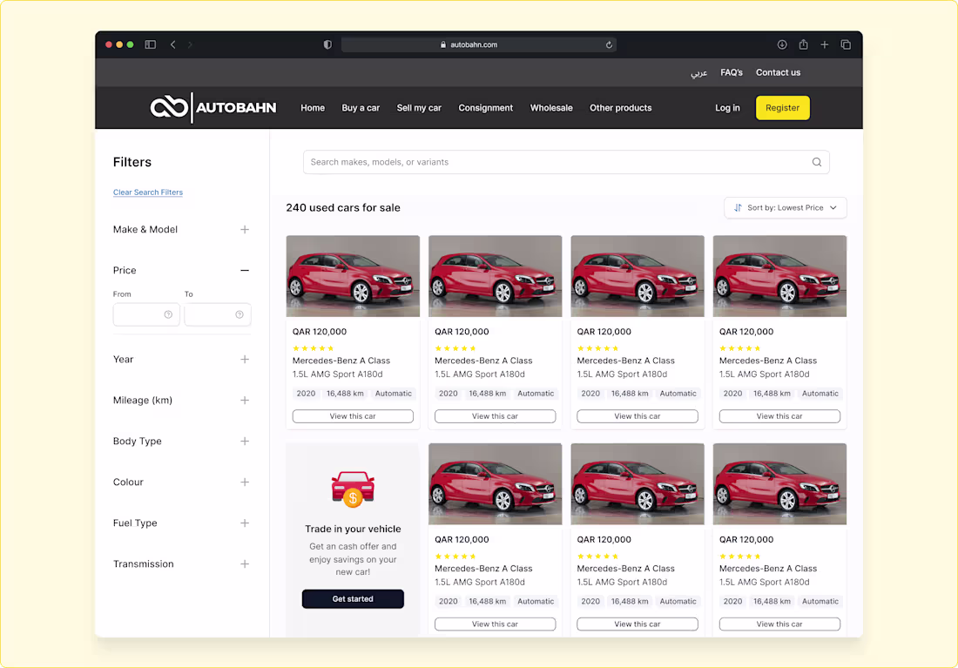Screen dimensions: 958x668
Task: Click the Clear Search Filters link
Action: coord(148,192)
